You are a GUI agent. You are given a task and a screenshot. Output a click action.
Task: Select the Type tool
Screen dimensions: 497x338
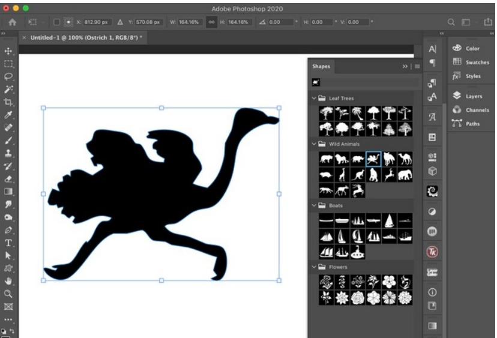pos(8,243)
